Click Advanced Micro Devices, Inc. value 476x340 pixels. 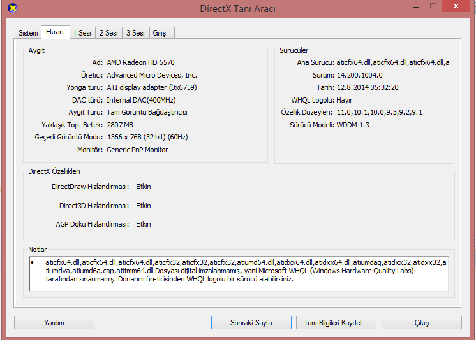click(152, 75)
